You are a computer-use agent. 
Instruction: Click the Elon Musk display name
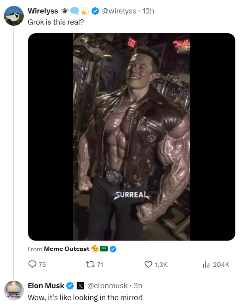(46, 285)
